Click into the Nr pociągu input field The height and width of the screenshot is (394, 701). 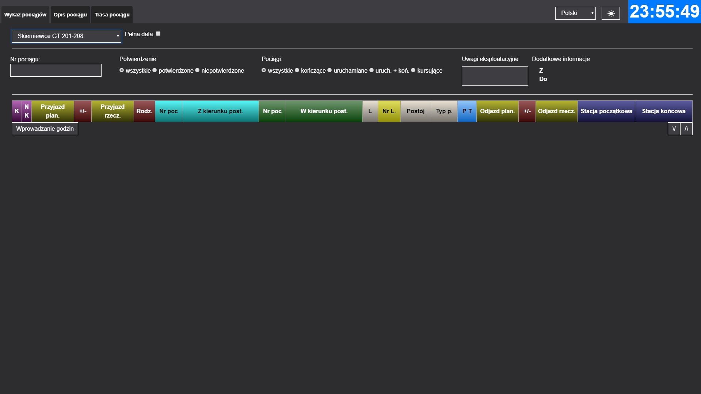tap(56, 70)
